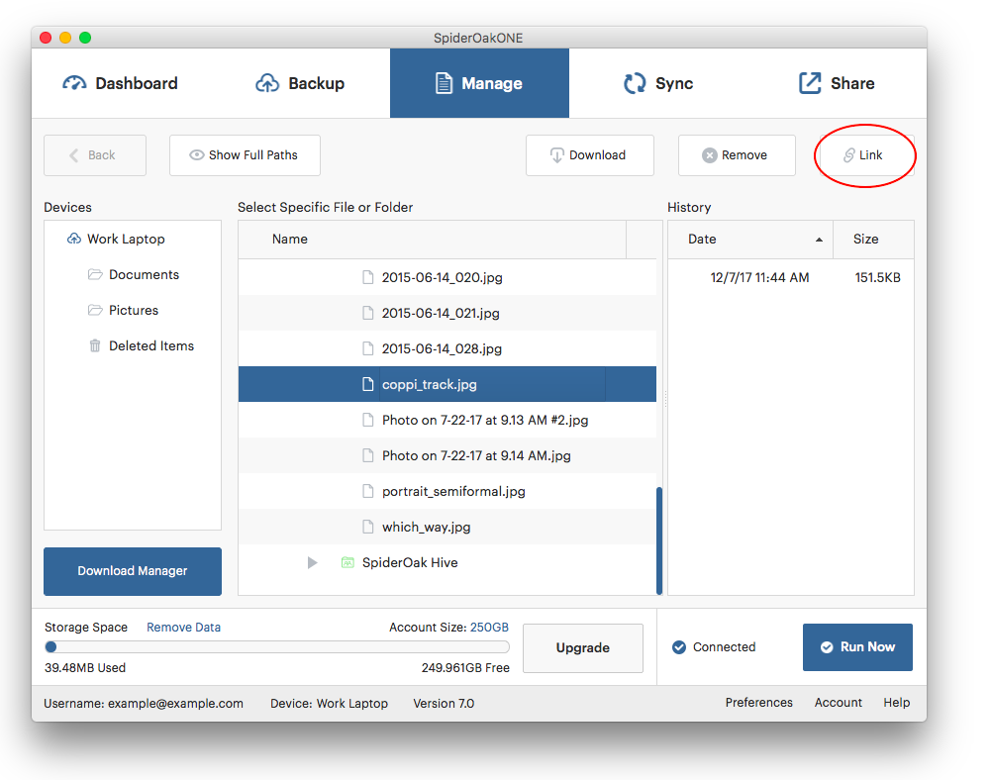Select Work Laptop in Devices tree
This screenshot has width=992, height=780.
(x=126, y=239)
